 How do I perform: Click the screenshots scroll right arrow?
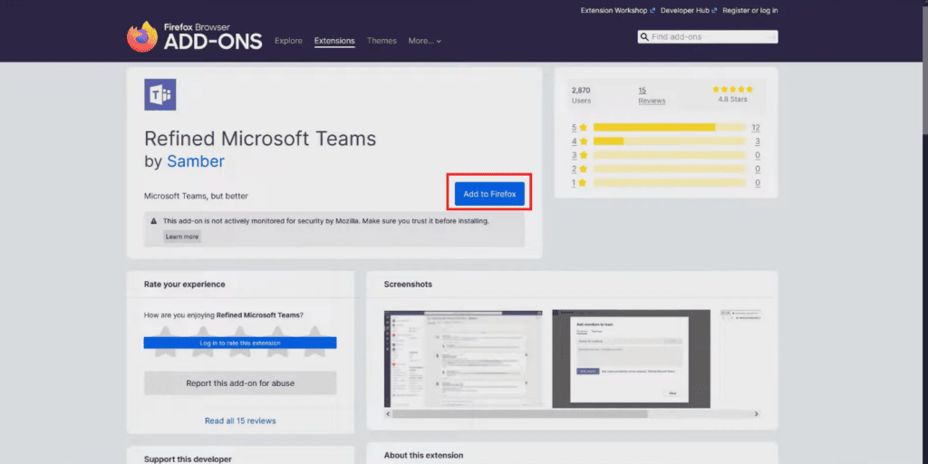pos(757,414)
